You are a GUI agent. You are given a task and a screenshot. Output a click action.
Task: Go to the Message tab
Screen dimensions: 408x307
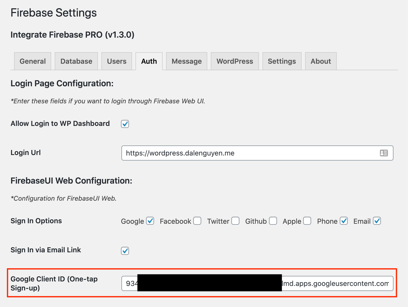pyautogui.click(x=187, y=61)
